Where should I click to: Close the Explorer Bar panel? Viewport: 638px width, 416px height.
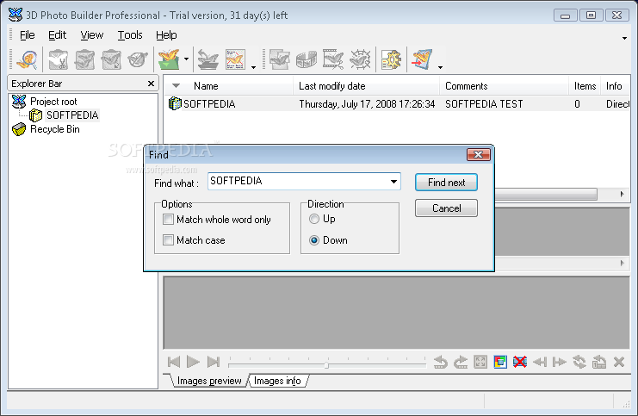[151, 84]
